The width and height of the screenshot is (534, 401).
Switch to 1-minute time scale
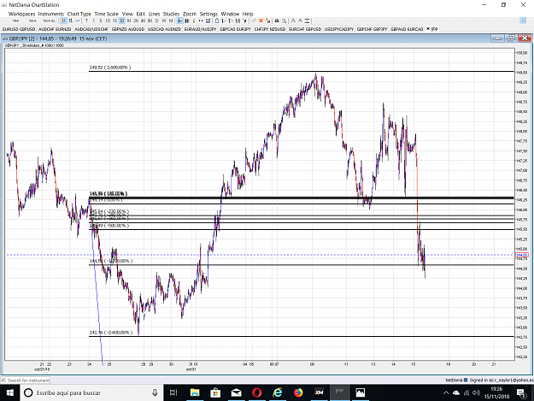click(x=94, y=21)
